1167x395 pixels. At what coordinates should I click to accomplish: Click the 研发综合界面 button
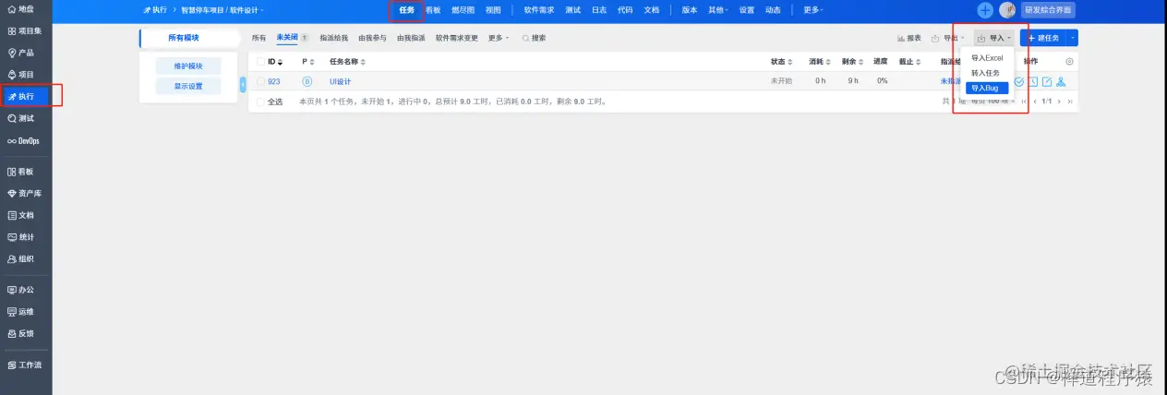point(1049,10)
